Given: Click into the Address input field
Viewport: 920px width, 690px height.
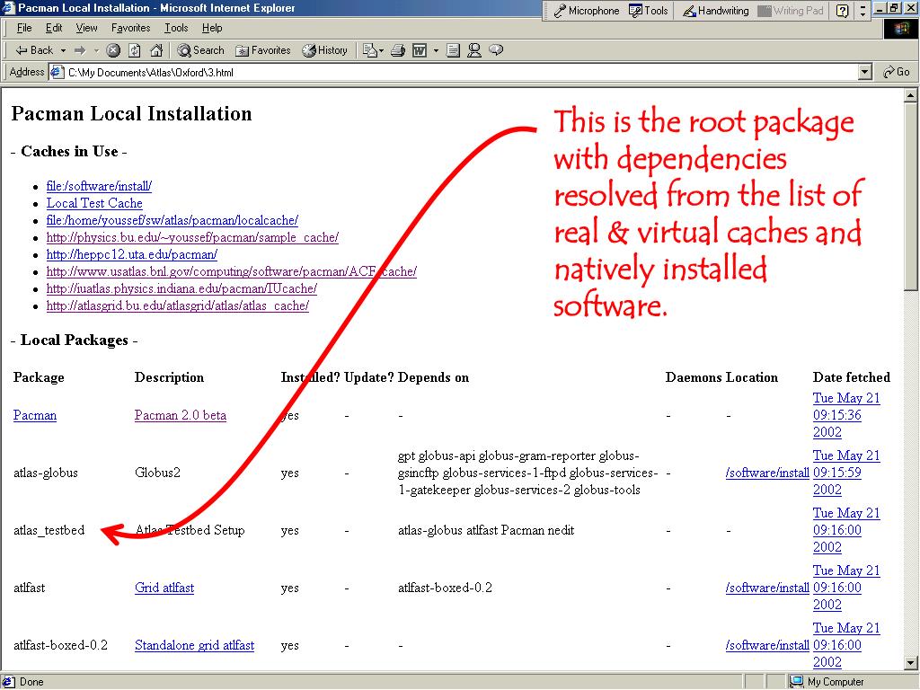Looking at the screenshot, I should [461, 72].
